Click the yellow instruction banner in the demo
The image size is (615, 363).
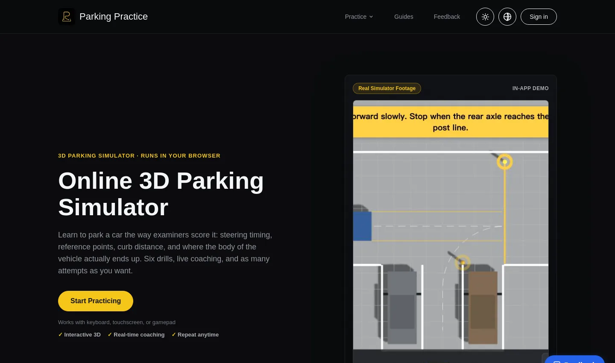tap(451, 122)
